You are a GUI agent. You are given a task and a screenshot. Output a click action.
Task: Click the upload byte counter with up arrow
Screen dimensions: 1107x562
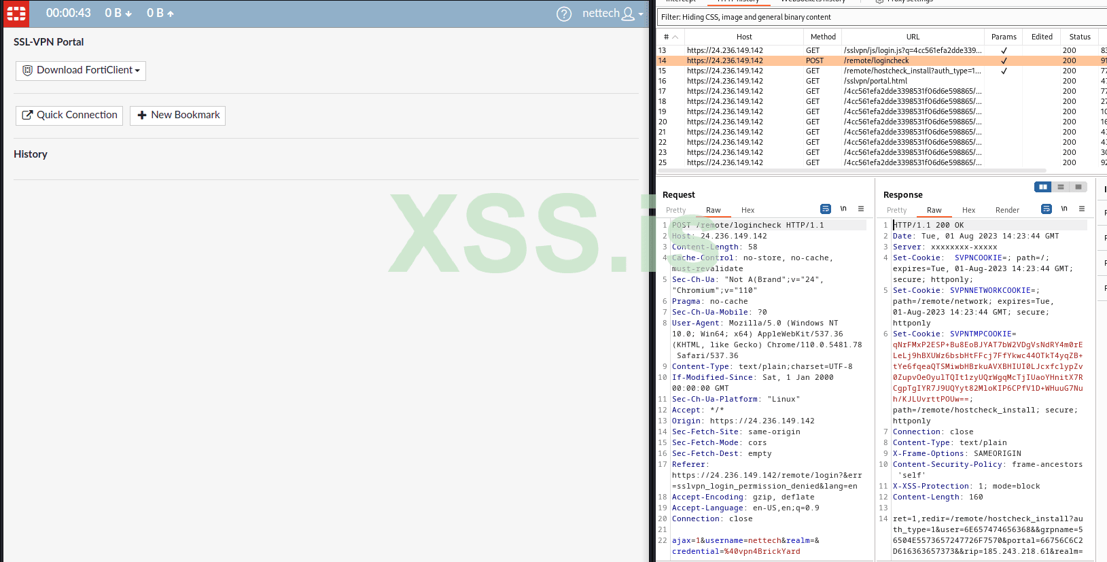pyautogui.click(x=160, y=13)
